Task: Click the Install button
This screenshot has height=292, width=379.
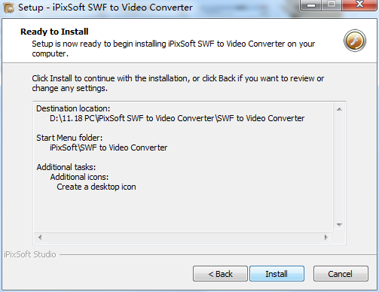Action: (277, 274)
